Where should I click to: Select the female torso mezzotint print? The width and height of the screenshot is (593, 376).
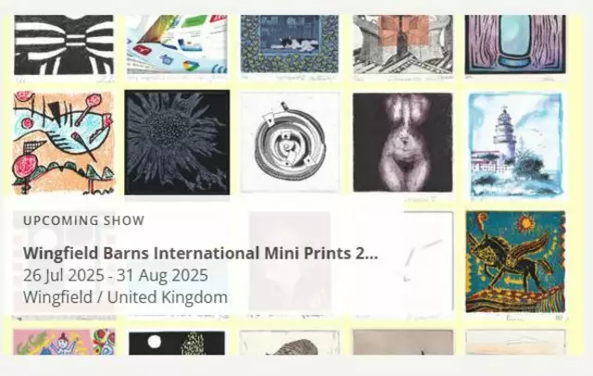pos(402,143)
